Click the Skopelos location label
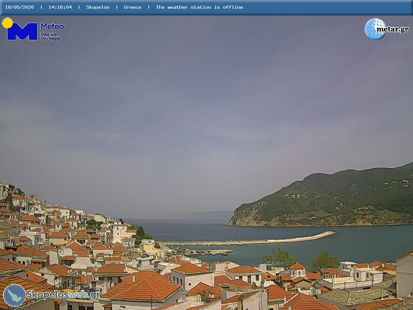 [x=98, y=7]
